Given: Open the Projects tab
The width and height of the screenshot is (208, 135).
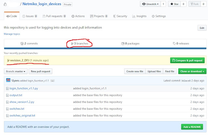Looking at the screenshot, I should pos(99,16).
